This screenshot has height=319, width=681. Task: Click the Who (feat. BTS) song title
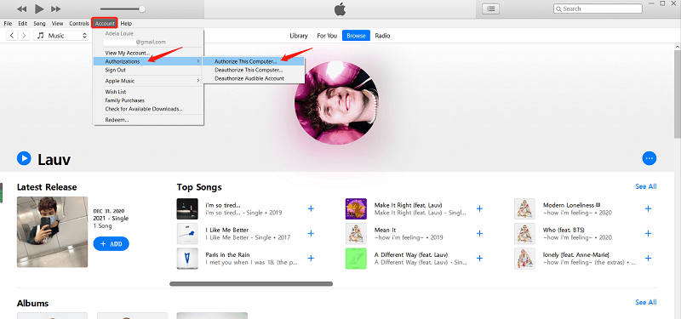point(564,230)
